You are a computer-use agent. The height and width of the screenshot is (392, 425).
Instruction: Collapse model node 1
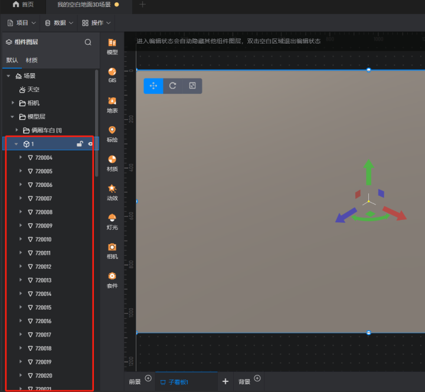coord(16,144)
